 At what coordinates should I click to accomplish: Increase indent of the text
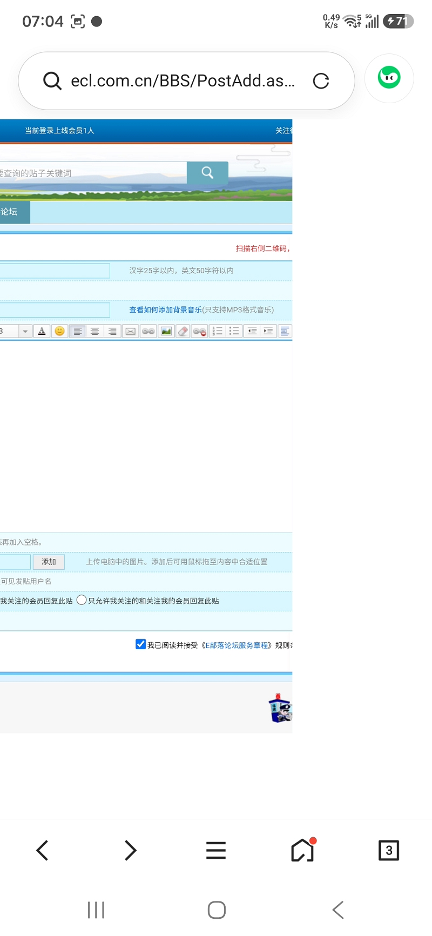268,331
